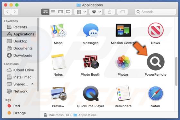Click the Photo Booth label text
Viewport: 180px width, 120px height.
coord(90,74)
